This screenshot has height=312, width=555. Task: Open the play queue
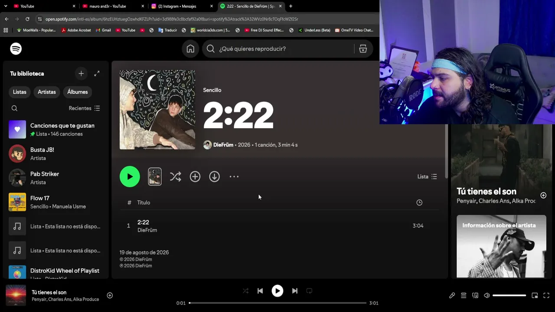pyautogui.click(x=464, y=296)
